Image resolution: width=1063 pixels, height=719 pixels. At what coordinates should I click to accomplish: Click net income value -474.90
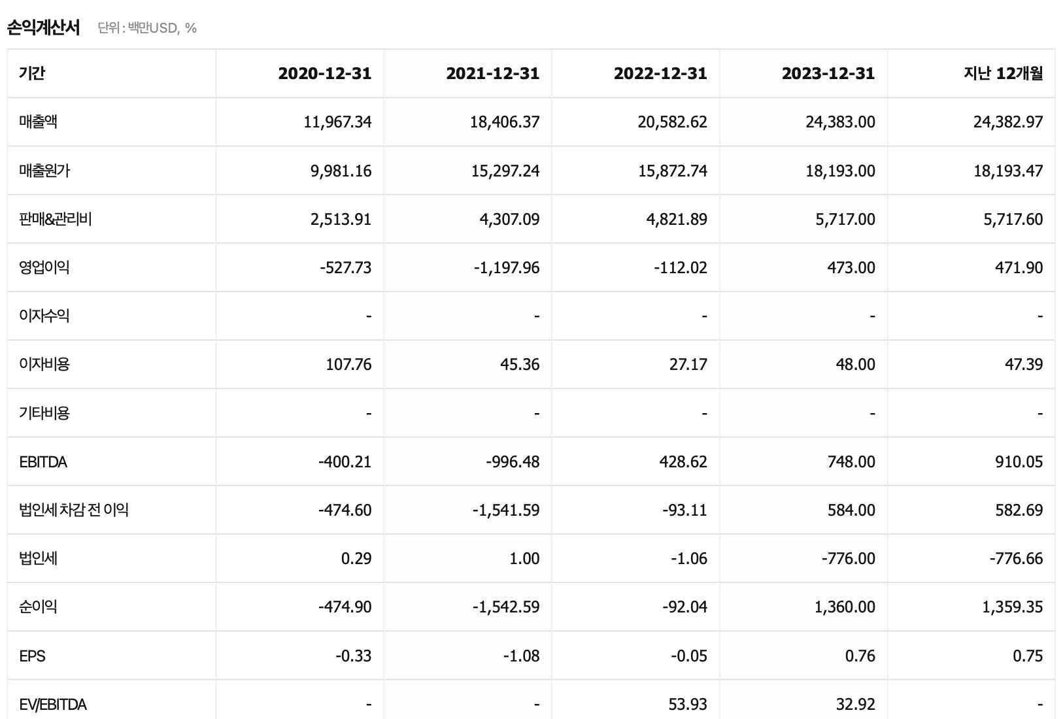tap(345, 607)
